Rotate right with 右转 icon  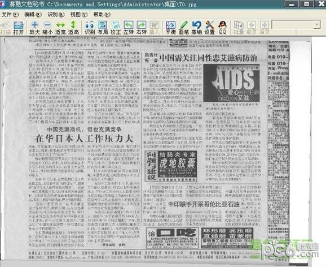coord(142,28)
